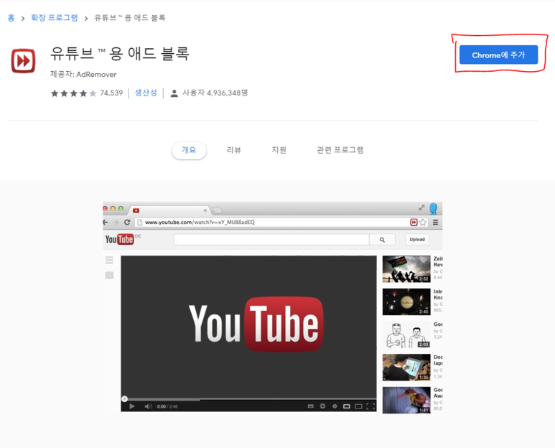Screen dimensions: 555x448
Task: Click the small gray icon under guide menu
Action: (109, 275)
